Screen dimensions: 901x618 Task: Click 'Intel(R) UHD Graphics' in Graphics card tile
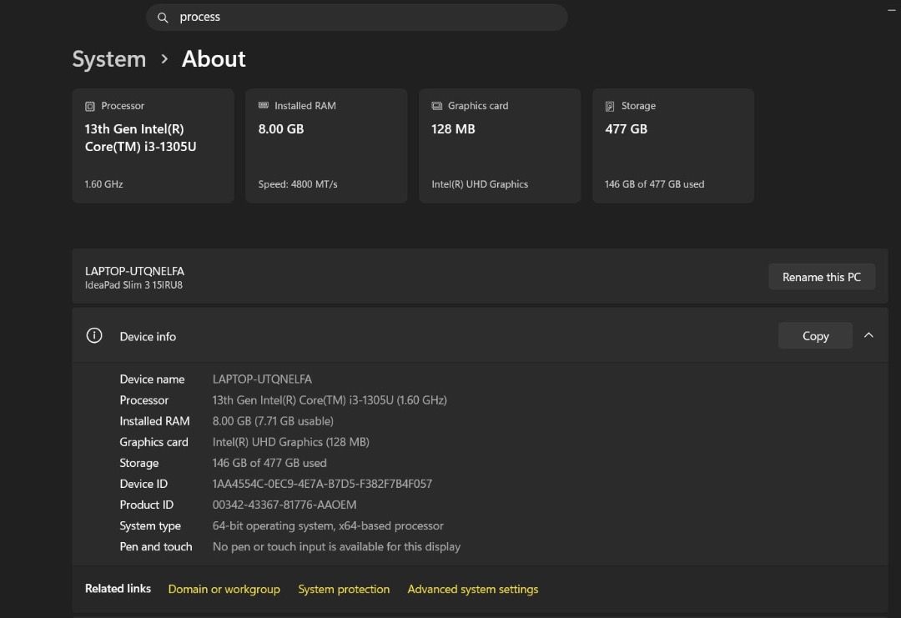[x=480, y=184]
